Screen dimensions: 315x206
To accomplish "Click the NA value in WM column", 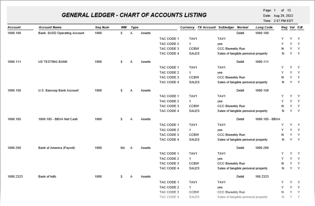I will pos(123,148).
